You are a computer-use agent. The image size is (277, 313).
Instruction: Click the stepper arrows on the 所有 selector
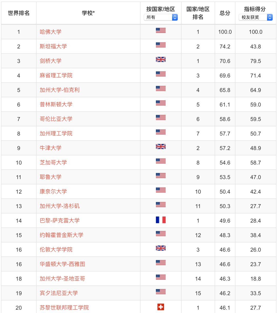click(x=175, y=17)
